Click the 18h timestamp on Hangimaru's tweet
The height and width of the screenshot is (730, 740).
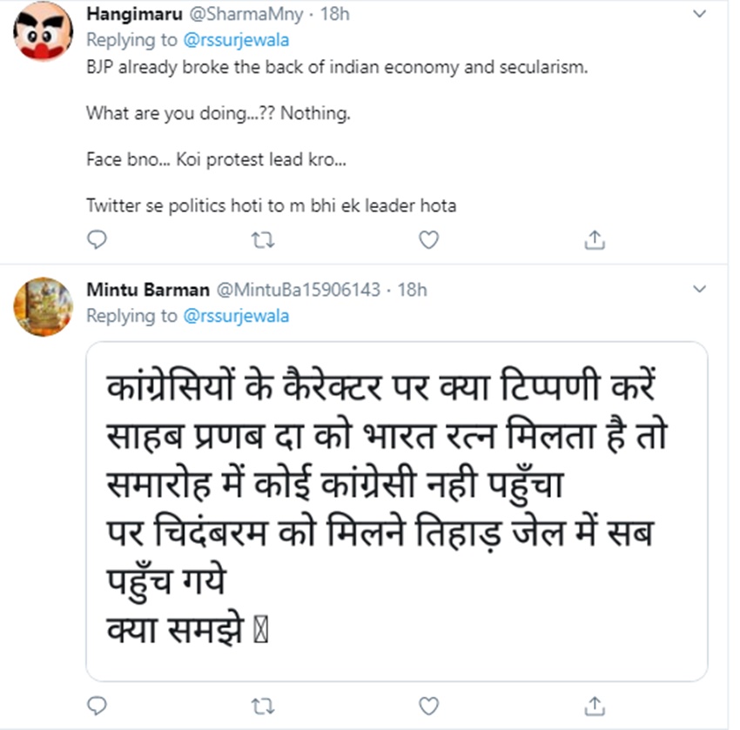click(x=333, y=14)
